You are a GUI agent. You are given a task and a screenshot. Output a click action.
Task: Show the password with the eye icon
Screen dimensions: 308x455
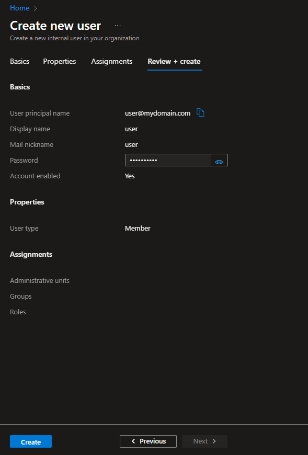pyautogui.click(x=219, y=162)
